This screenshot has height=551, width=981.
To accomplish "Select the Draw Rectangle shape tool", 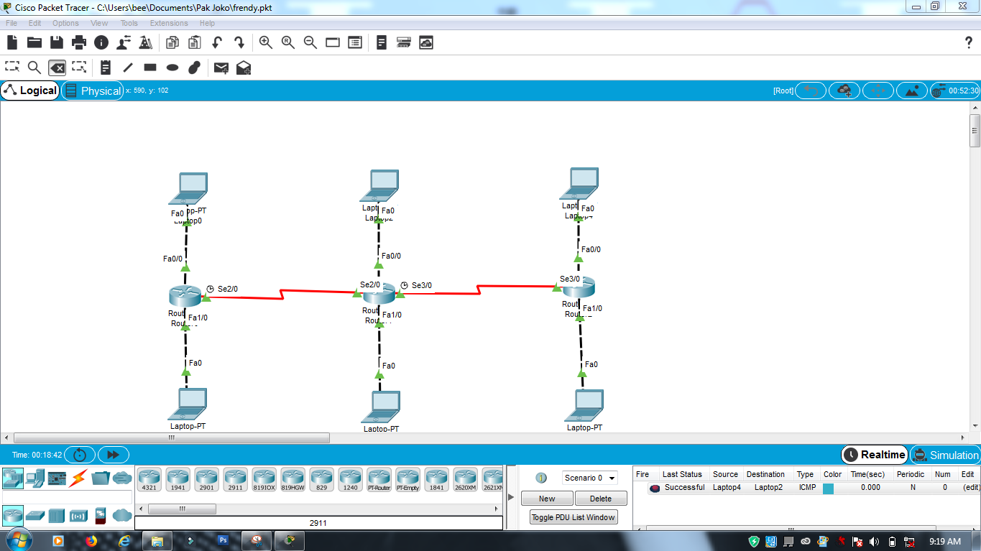I will [x=149, y=67].
